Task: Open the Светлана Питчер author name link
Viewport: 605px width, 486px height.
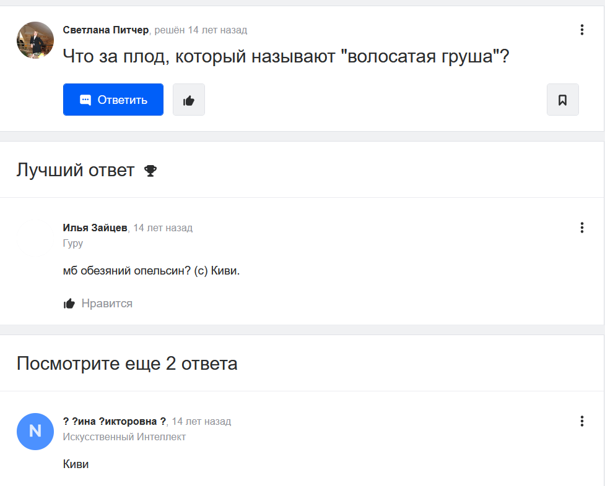Action: click(x=106, y=30)
